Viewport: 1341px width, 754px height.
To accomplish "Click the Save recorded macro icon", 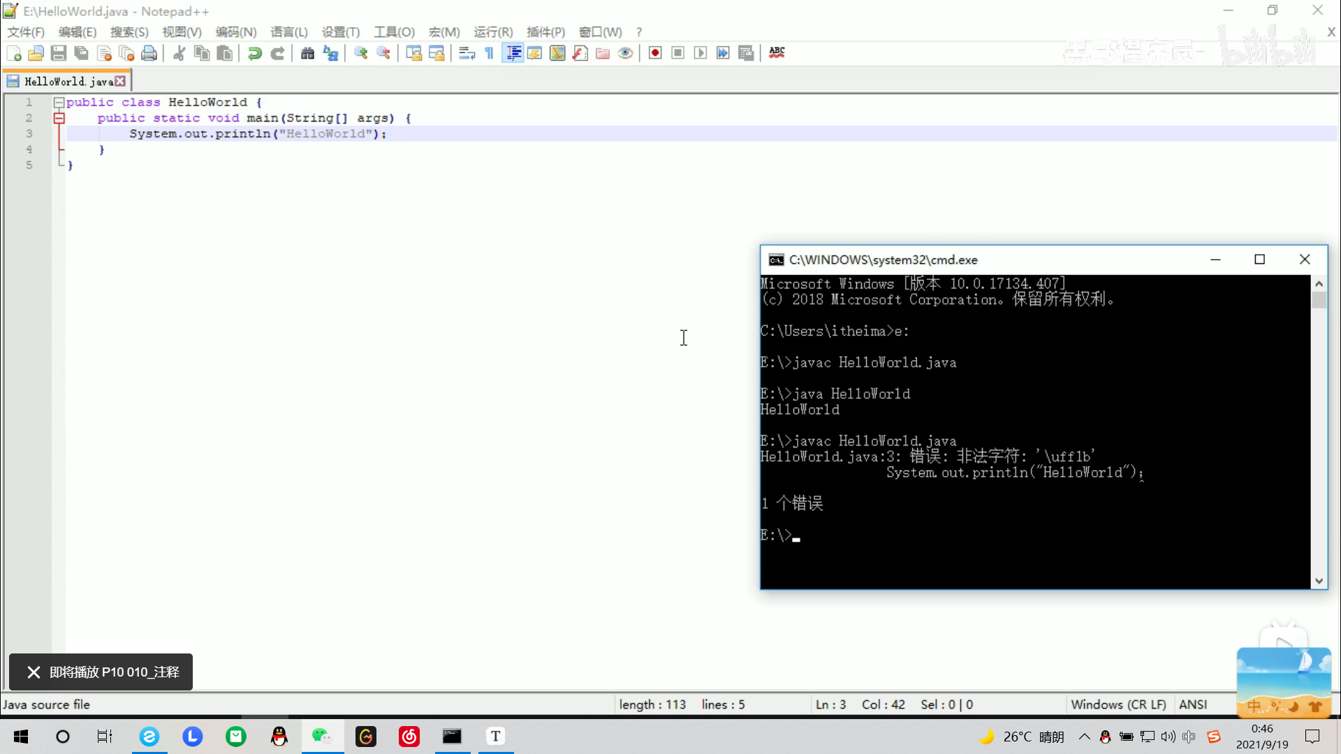I will [x=746, y=53].
